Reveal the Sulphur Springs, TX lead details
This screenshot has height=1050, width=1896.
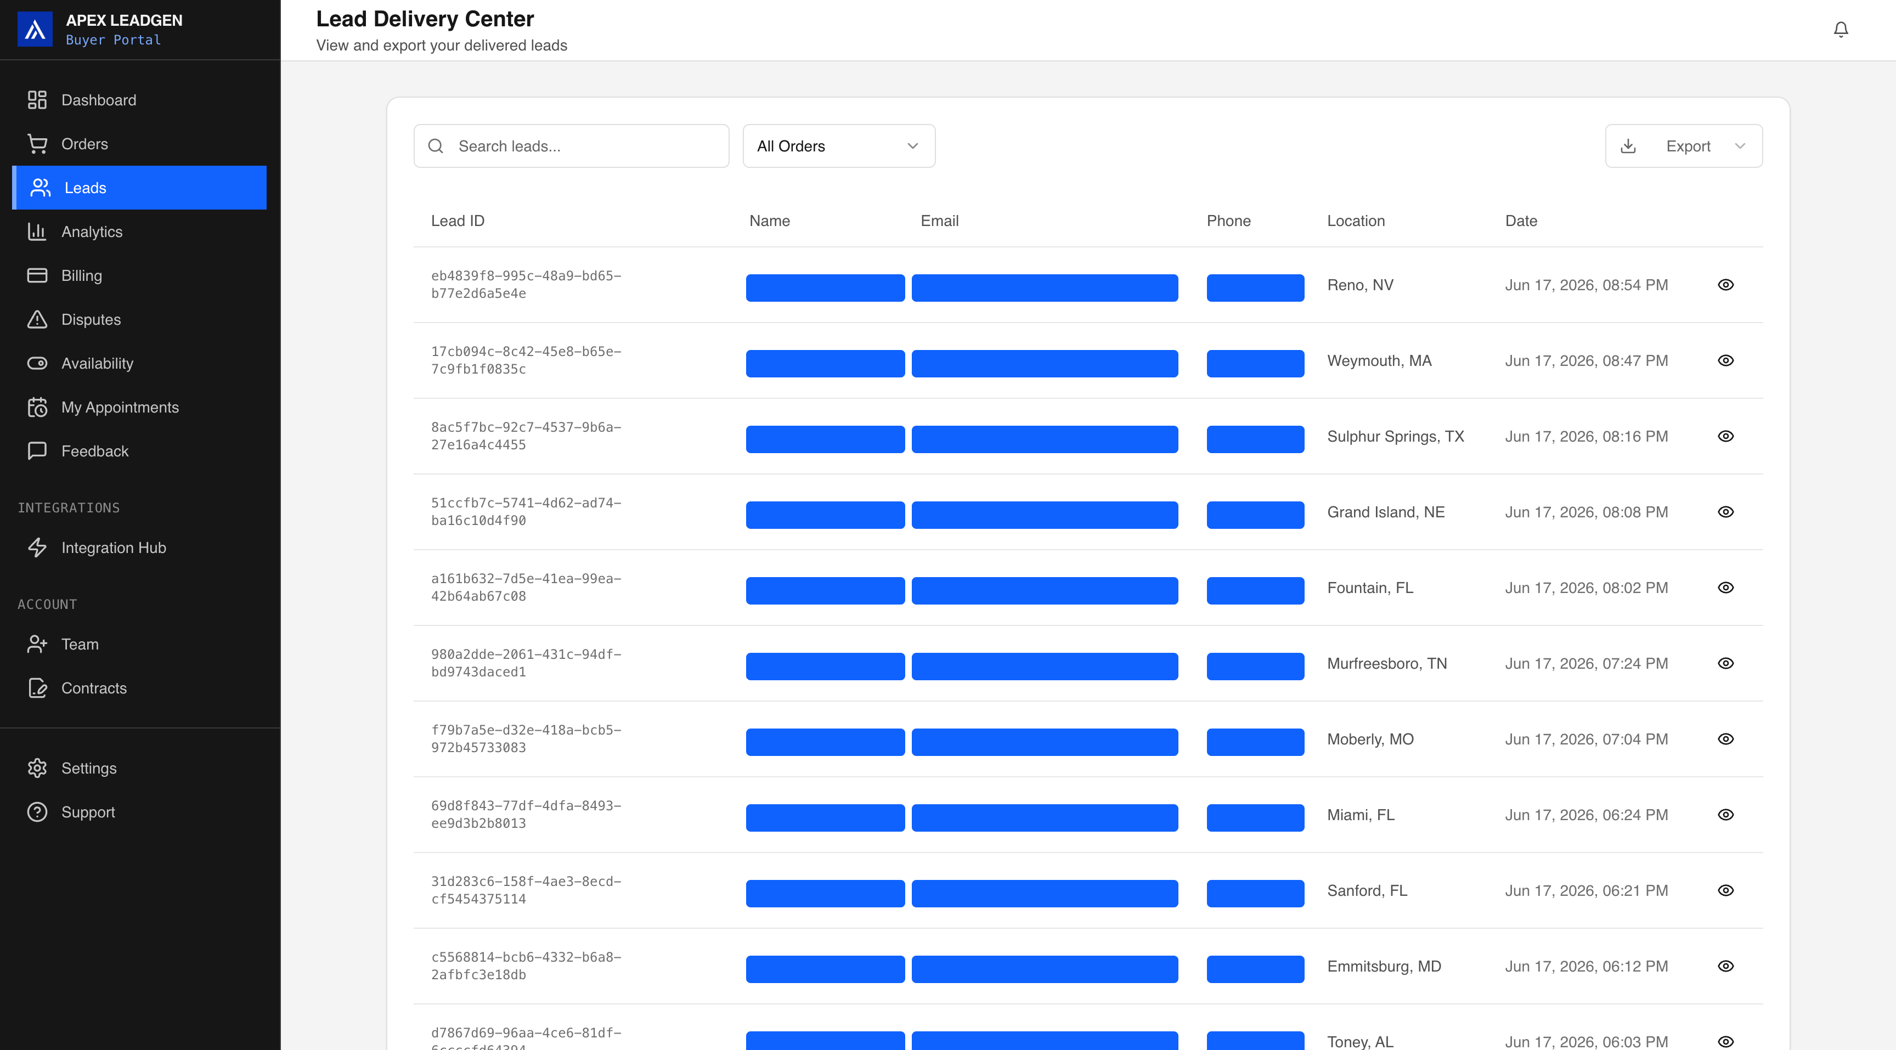pyautogui.click(x=1725, y=436)
